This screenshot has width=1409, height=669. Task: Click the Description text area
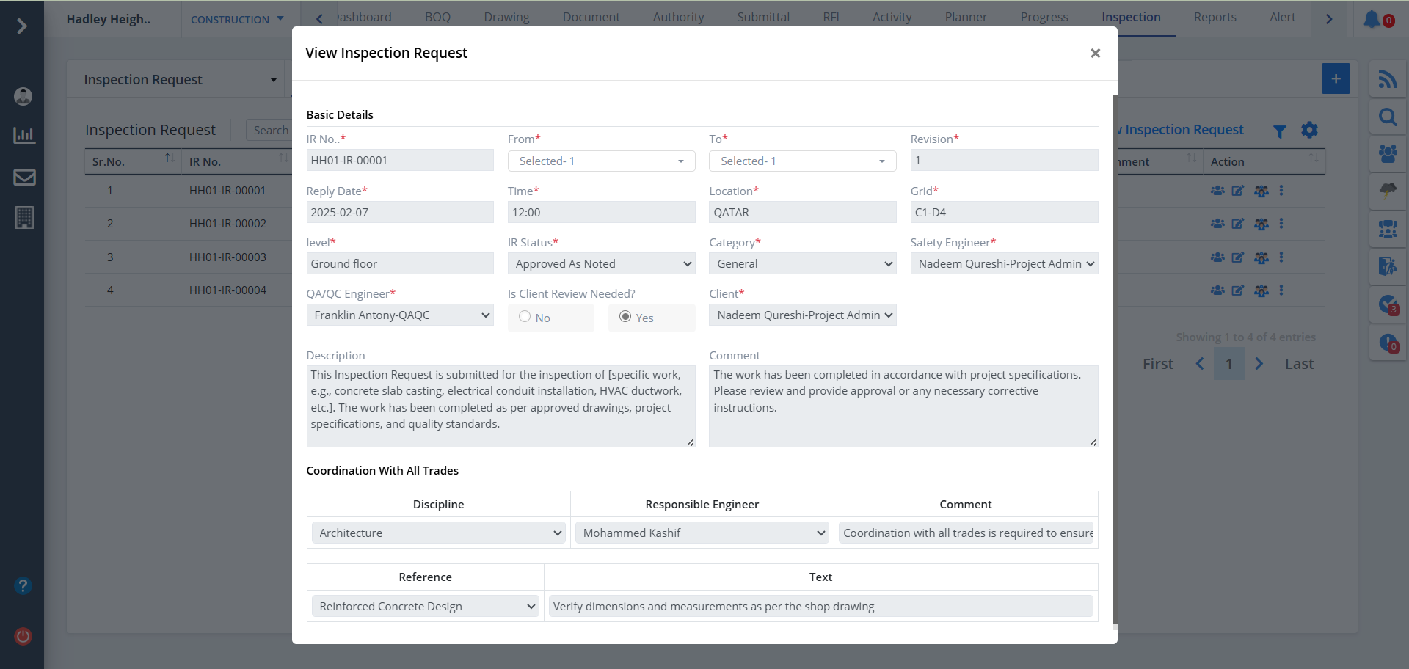pos(500,406)
